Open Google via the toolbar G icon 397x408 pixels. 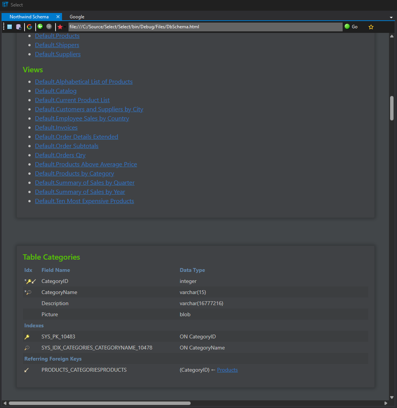point(29,27)
